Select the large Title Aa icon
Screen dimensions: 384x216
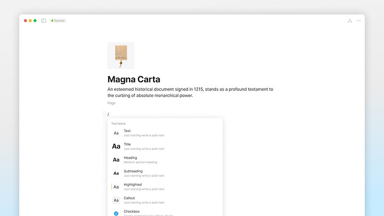click(x=116, y=146)
